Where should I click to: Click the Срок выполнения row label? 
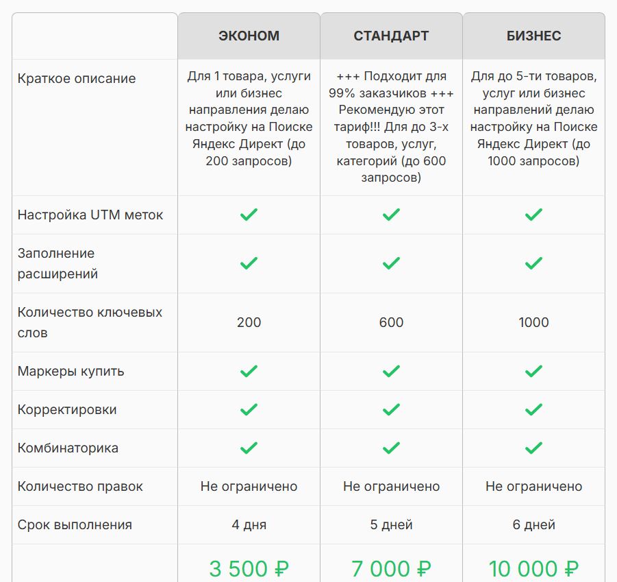[x=75, y=525]
